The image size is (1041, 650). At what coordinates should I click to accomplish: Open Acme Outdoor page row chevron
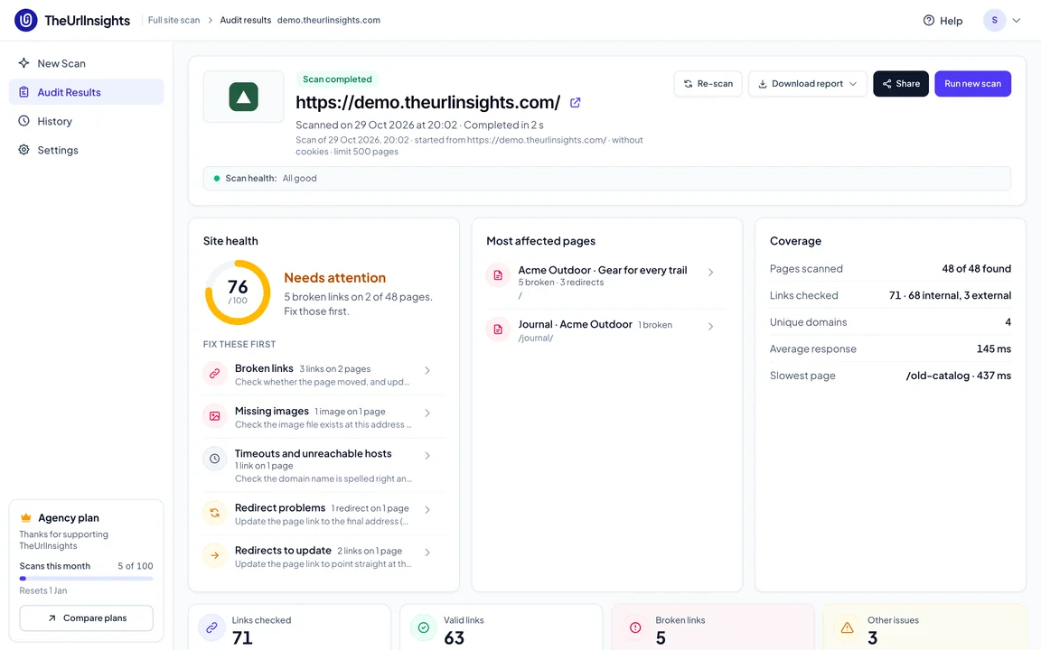pyautogui.click(x=711, y=273)
